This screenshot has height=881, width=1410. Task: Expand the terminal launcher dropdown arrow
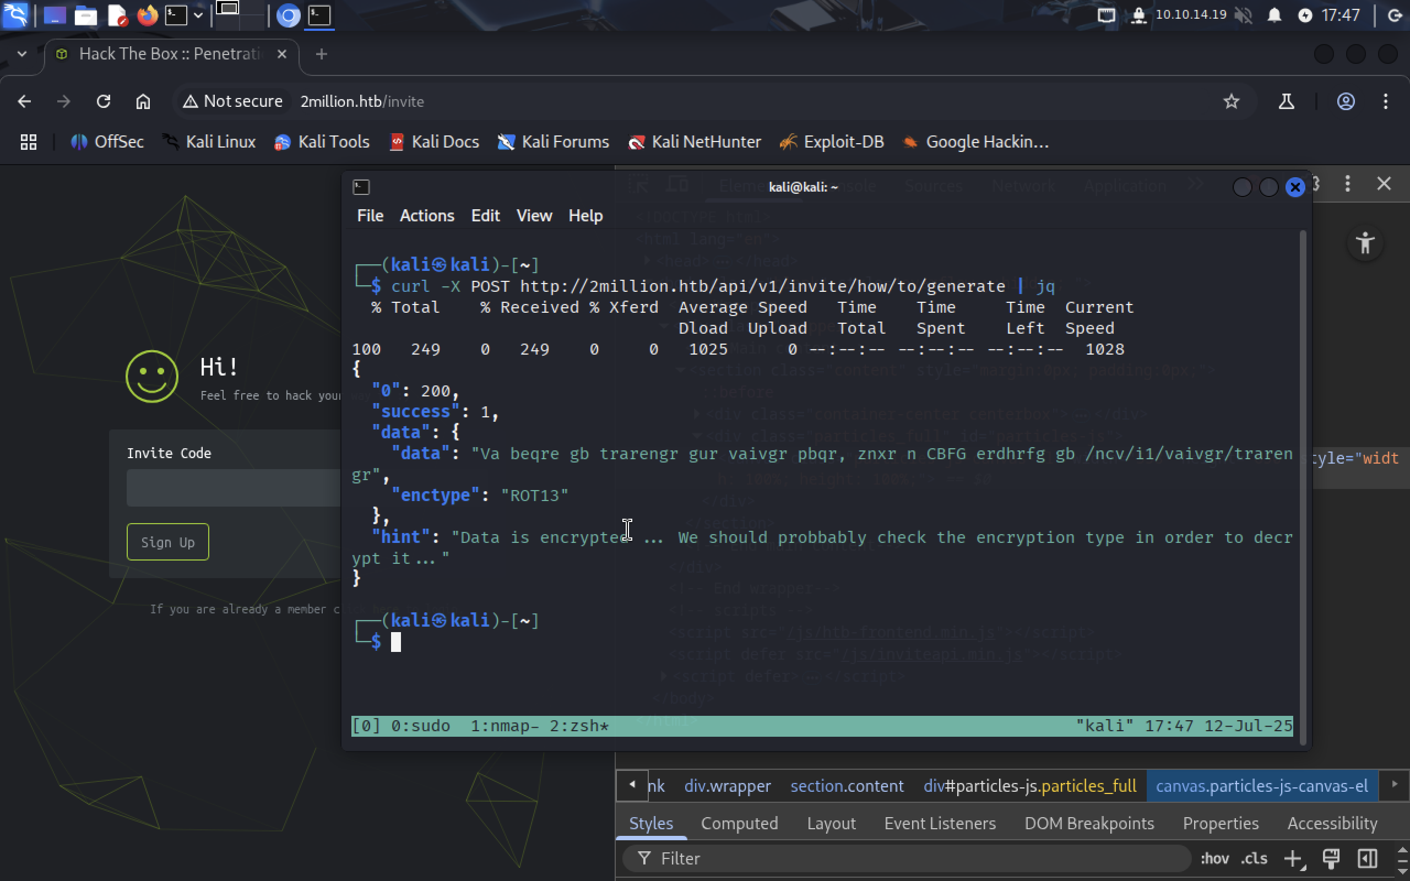click(x=198, y=15)
